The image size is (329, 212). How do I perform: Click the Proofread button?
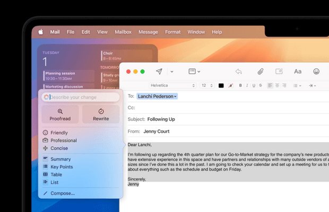point(60,114)
